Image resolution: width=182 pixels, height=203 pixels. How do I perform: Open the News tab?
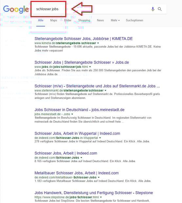(x=100, y=20)
